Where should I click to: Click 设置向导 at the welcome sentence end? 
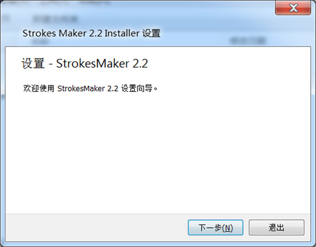(x=136, y=88)
